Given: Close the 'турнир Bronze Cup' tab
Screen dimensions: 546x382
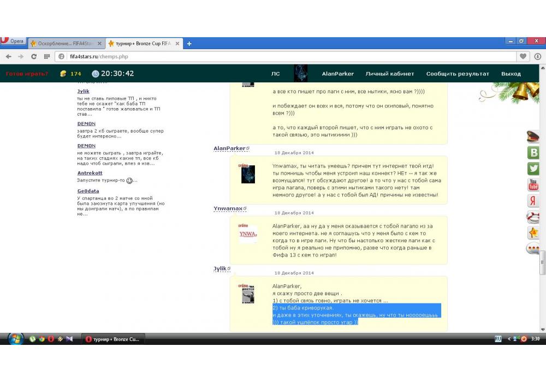Looking at the screenshot, I should point(177,44).
